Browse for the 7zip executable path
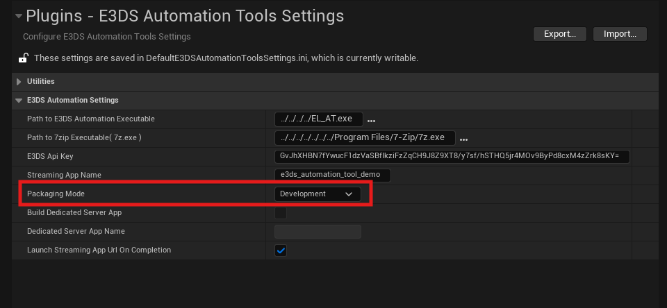This screenshot has width=667, height=308. pyautogui.click(x=463, y=139)
